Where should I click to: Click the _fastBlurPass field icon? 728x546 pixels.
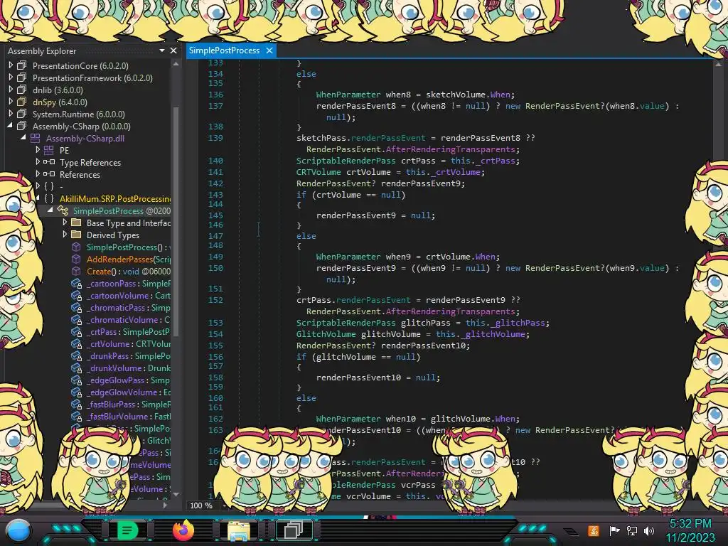pyautogui.click(x=77, y=404)
